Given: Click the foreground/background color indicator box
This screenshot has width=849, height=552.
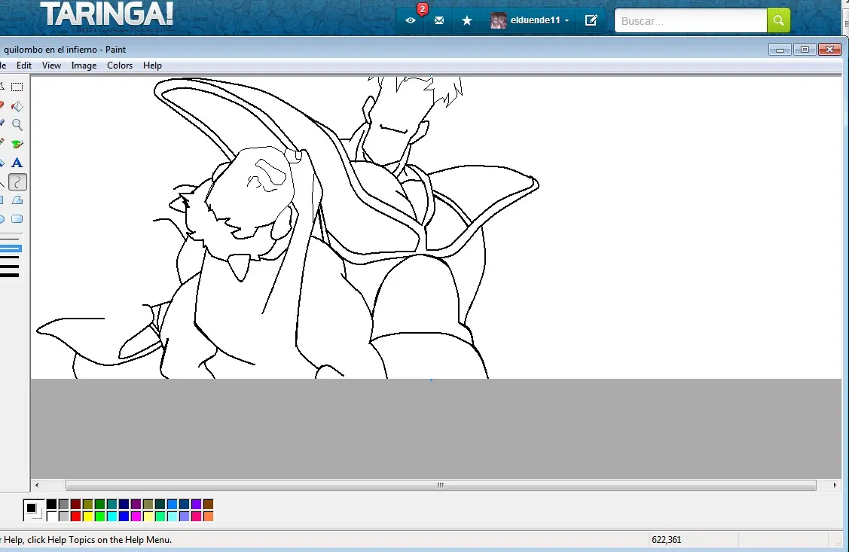Looking at the screenshot, I should point(33,510).
